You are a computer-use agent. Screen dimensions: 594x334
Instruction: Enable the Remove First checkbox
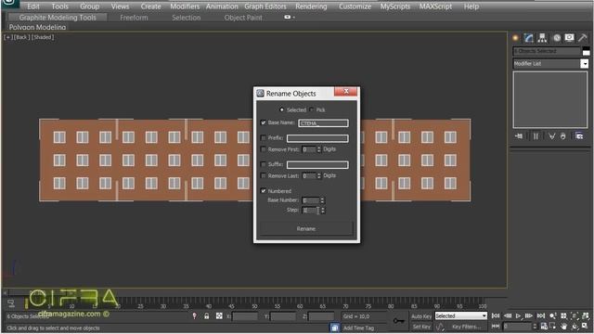(264, 149)
